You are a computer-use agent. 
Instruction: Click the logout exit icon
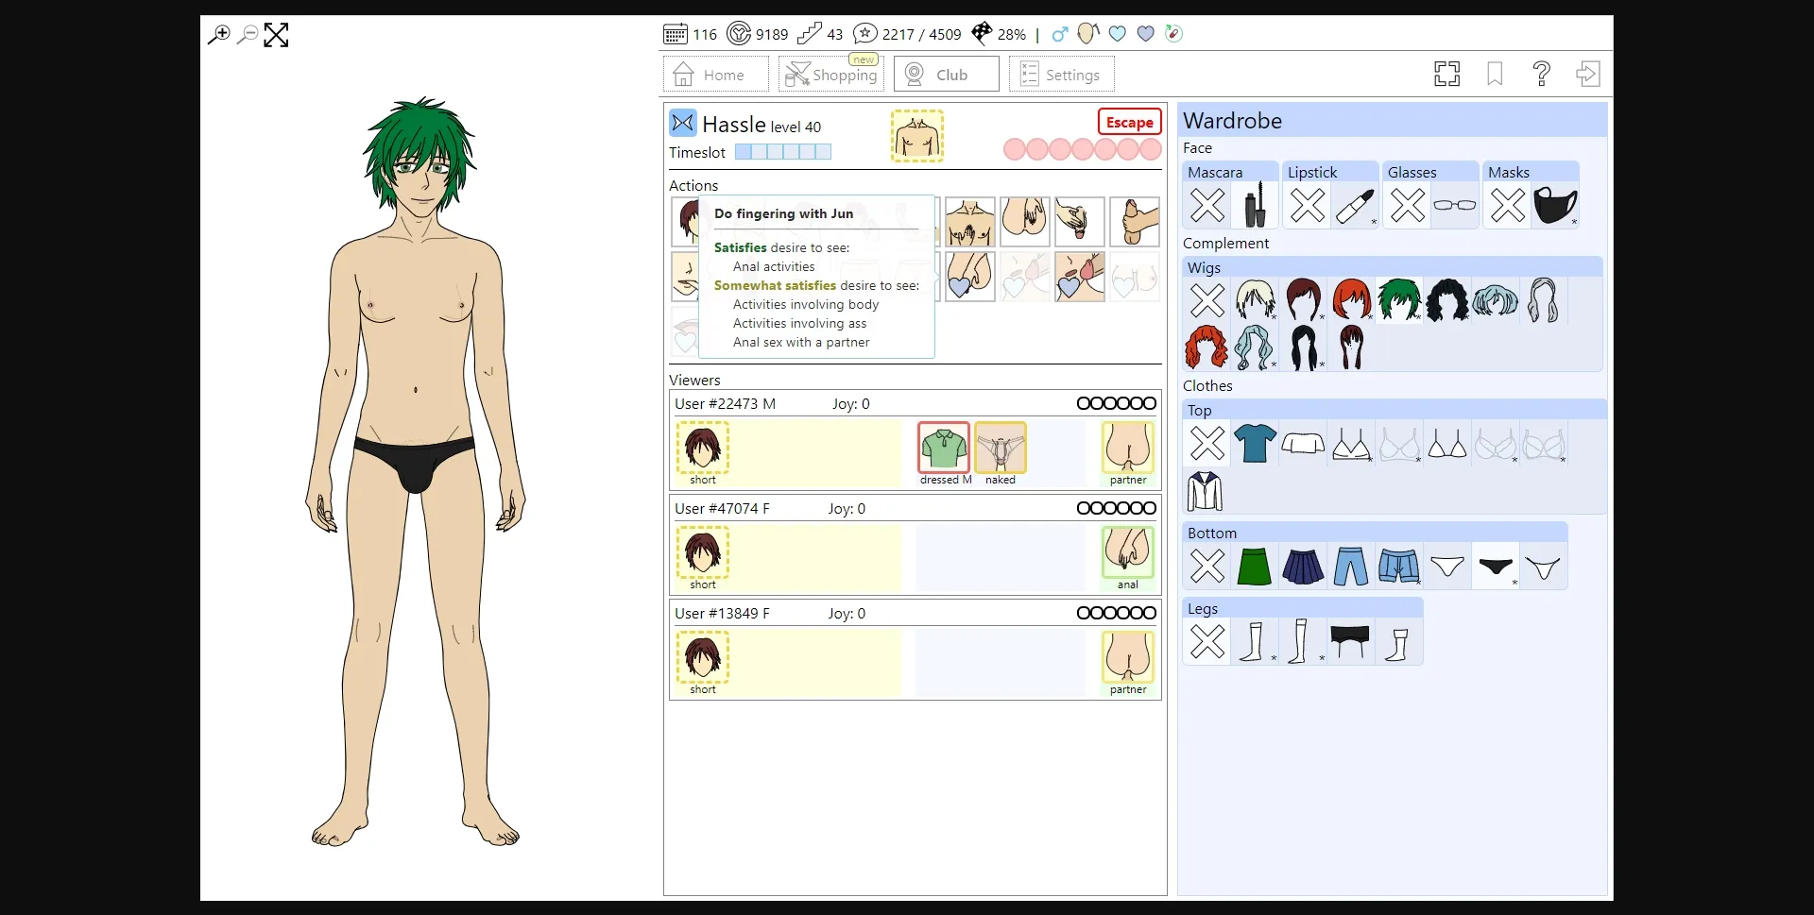tap(1588, 74)
